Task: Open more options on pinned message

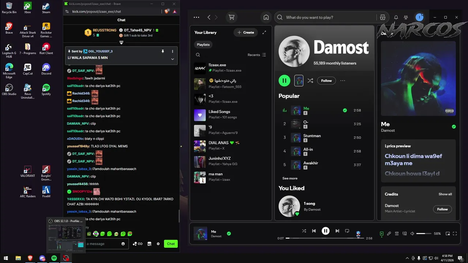Action: tap(173, 52)
